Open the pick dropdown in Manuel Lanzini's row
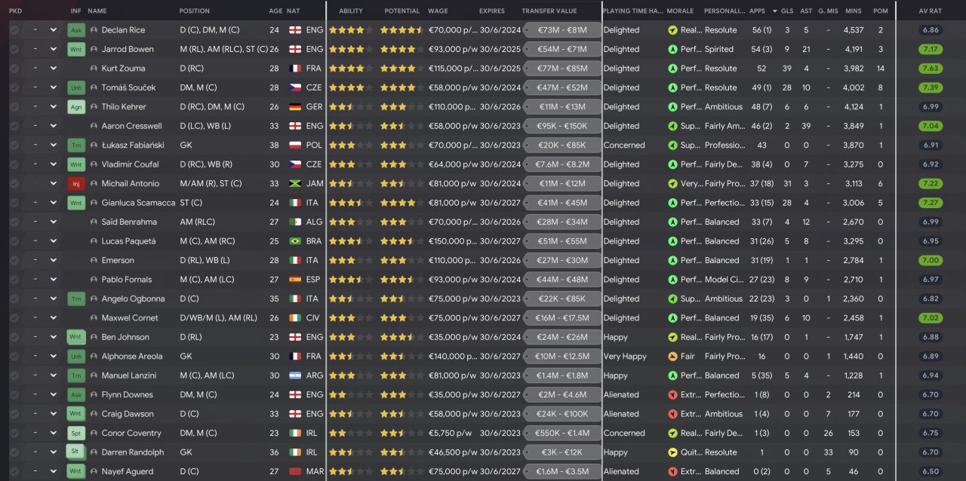This screenshot has width=966, height=481. (x=54, y=375)
